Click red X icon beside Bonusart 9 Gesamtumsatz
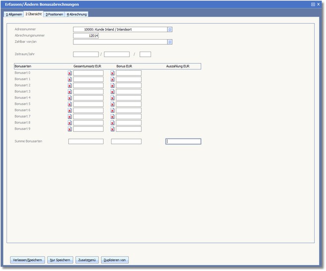 (x=70, y=129)
